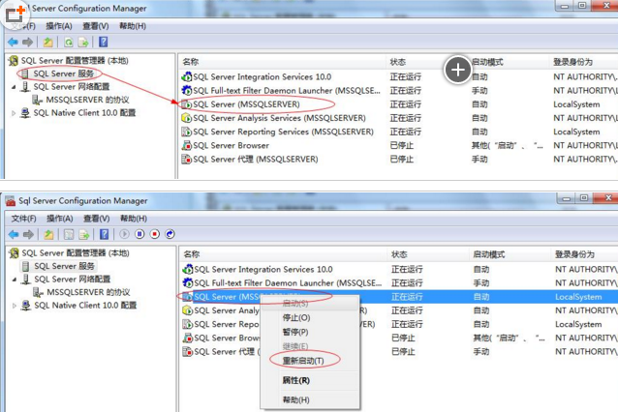Click the Export list icon in upper window toolbar

point(83,42)
